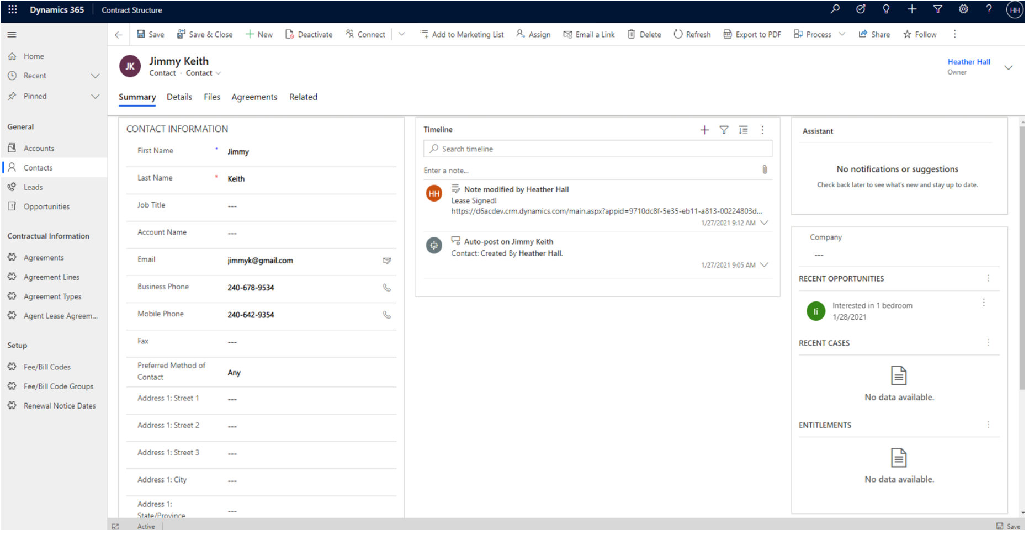
Task: Click the Leads icon in the sidebar
Action: pos(12,187)
